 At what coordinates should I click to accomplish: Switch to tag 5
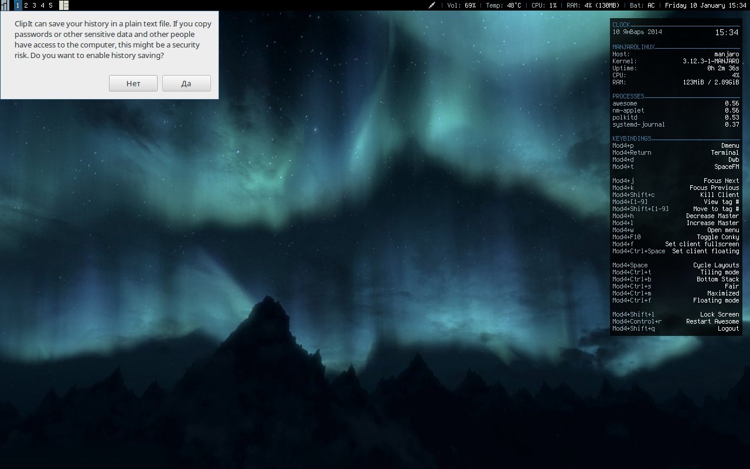click(x=50, y=5)
